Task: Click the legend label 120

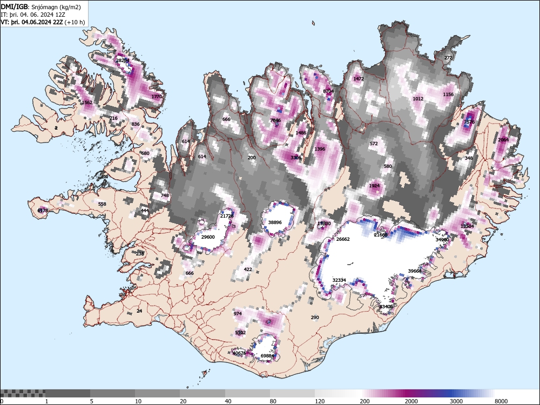Action: 320,401
